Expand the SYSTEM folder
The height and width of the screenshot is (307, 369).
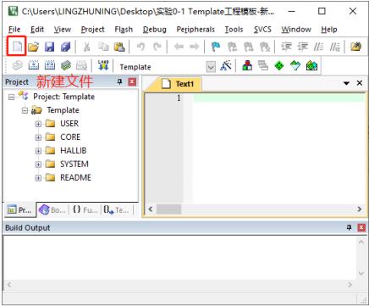pyautogui.click(x=38, y=165)
